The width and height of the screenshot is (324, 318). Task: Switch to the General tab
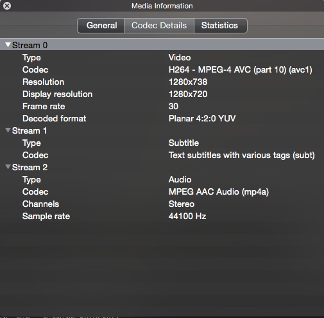pos(101,26)
